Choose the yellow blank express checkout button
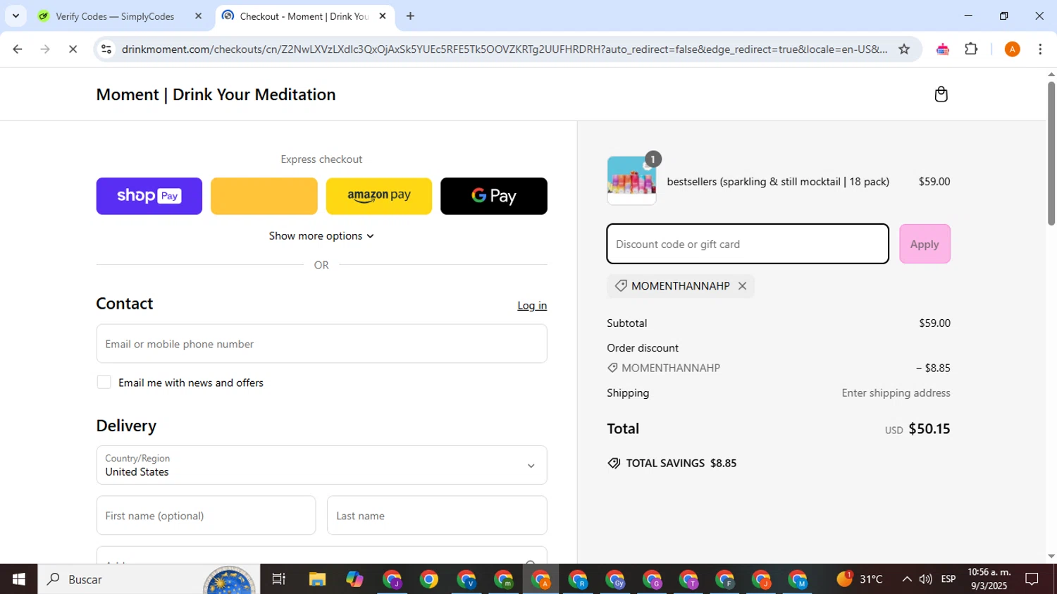Image resolution: width=1057 pixels, height=594 pixels. (x=264, y=196)
